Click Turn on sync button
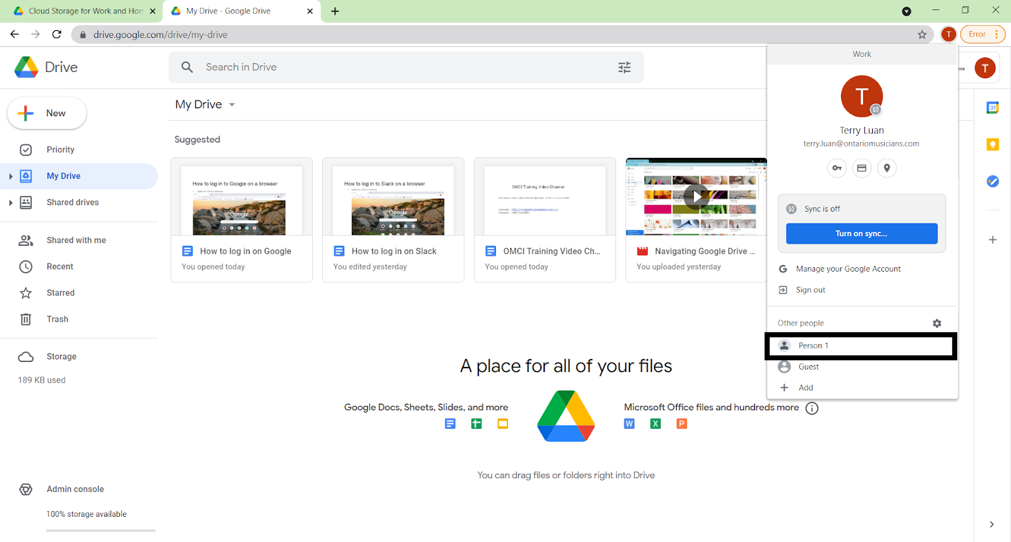 (x=861, y=234)
